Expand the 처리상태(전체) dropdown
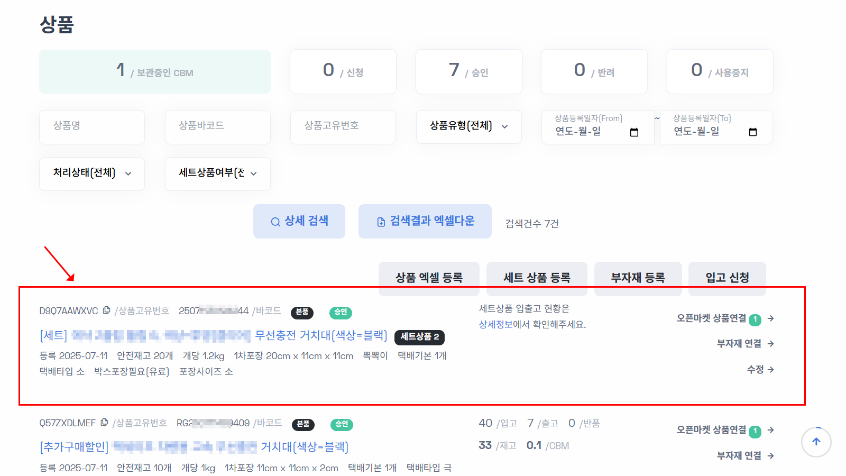This screenshot has width=846, height=476. pos(91,173)
